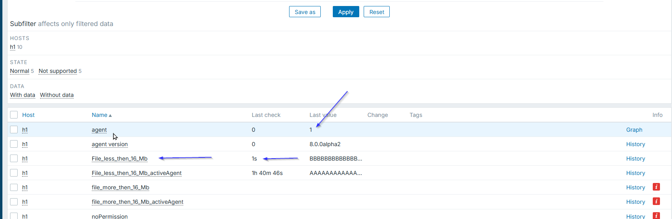Show only items Without data

click(x=57, y=95)
